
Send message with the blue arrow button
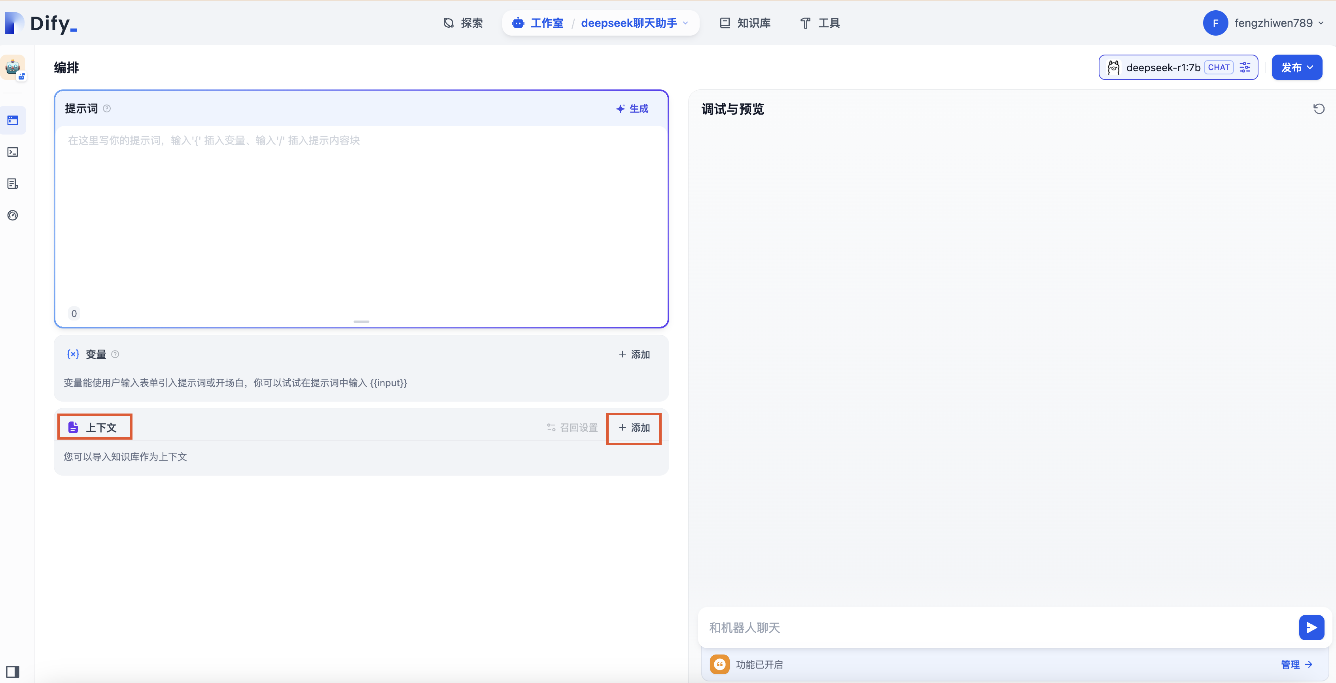coord(1311,628)
